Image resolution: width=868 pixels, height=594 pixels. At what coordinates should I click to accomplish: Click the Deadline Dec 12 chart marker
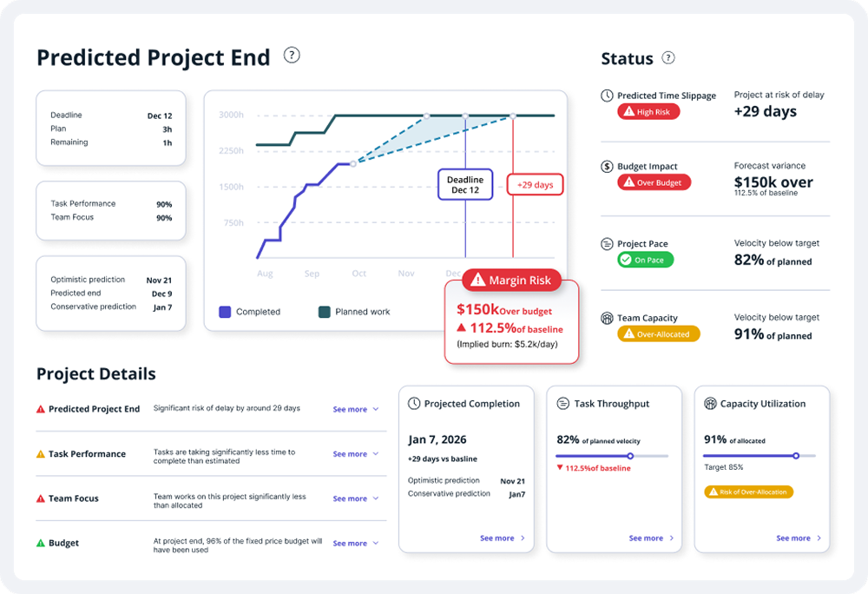[x=465, y=184]
